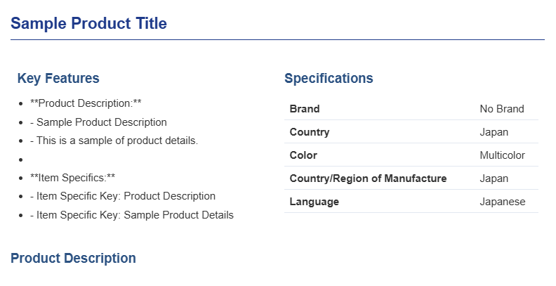Click the Sample Product Title heading
This screenshot has width=556, height=286.
(x=88, y=23)
